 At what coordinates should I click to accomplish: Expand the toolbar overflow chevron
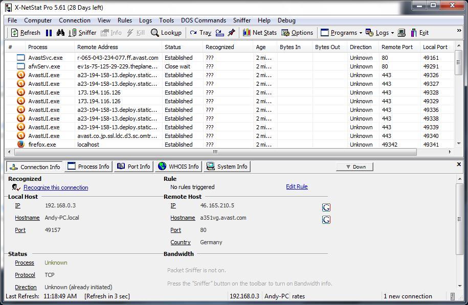tap(460, 30)
